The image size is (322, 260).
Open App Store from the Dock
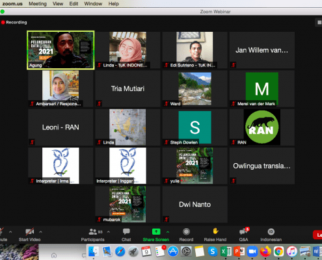[x=173, y=252]
